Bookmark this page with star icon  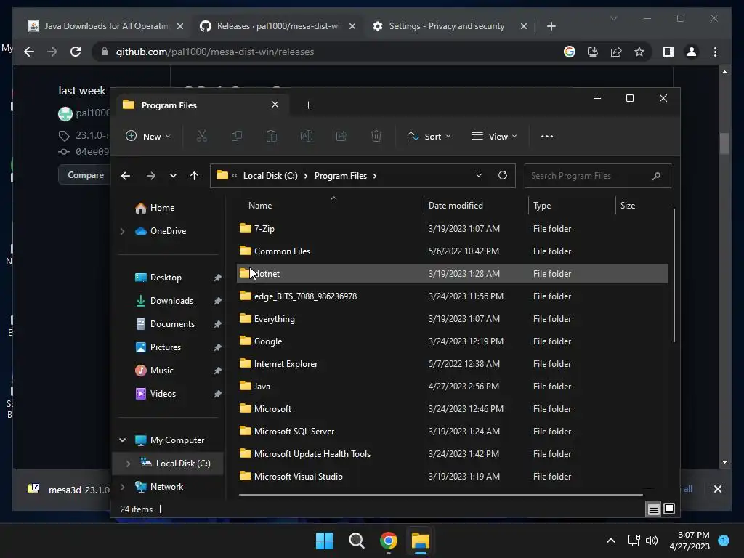(x=639, y=52)
